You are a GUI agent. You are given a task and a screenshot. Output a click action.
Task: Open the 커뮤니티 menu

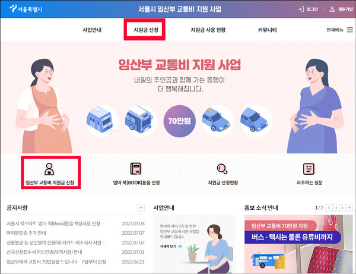coord(267,30)
